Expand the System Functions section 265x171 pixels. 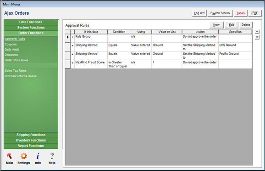(x=31, y=28)
